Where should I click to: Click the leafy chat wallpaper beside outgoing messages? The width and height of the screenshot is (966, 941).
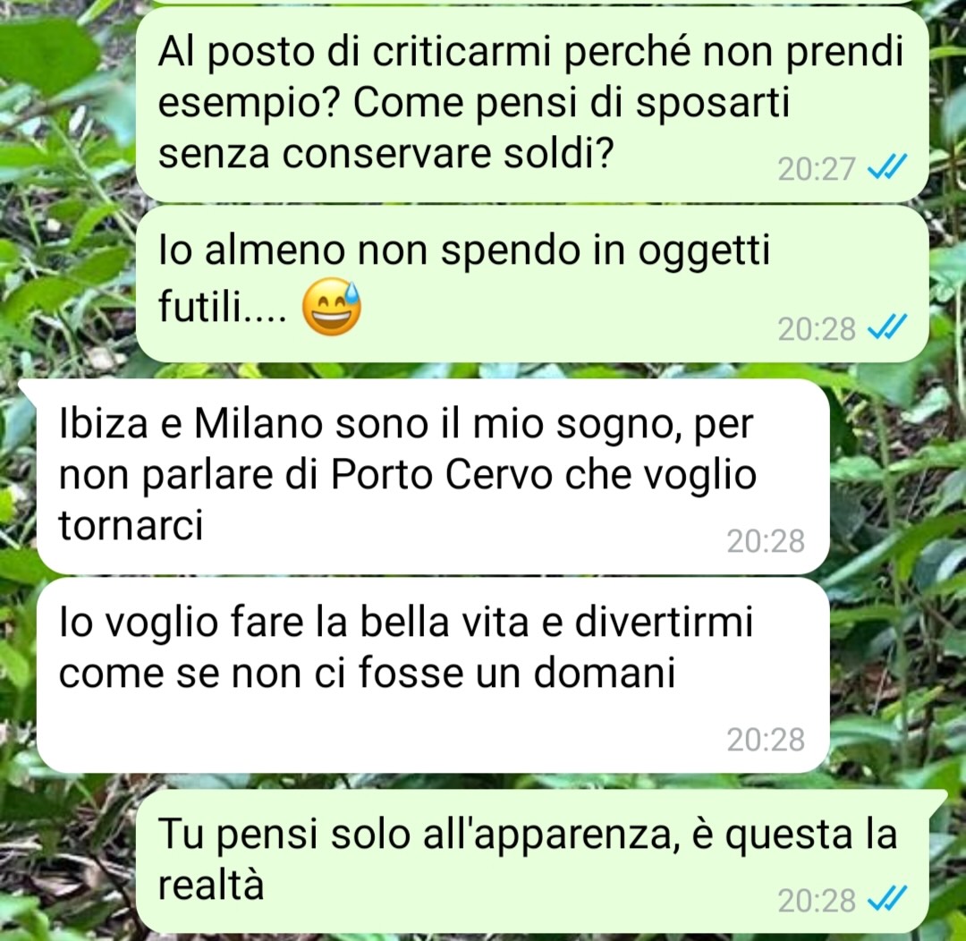[x=68, y=185]
